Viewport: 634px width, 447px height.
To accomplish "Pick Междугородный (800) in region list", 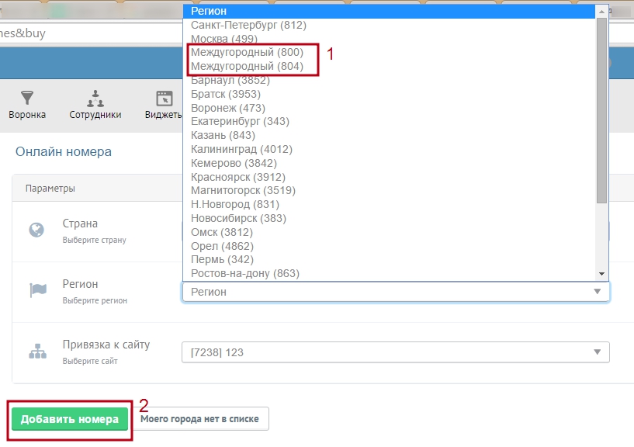I will [x=390, y=52].
